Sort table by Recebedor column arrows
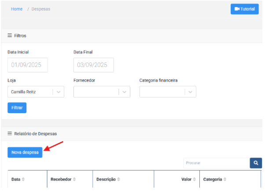Screen dimensions: 265x191 tap(74, 179)
